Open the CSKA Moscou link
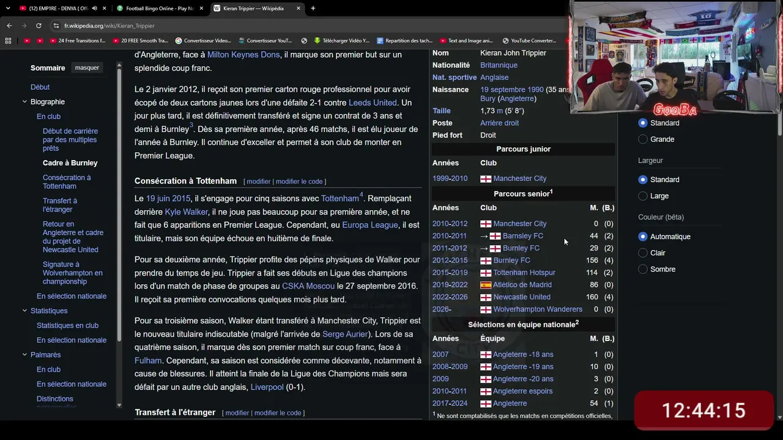The width and height of the screenshot is (783, 440). (308, 286)
